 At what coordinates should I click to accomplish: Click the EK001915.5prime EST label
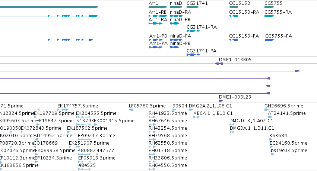pos(114,121)
